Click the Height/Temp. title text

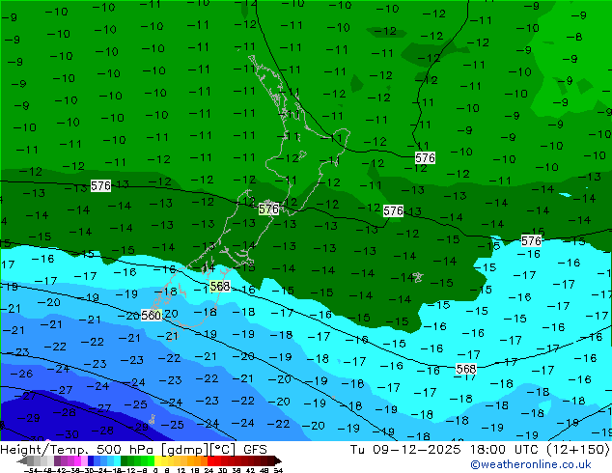[x=44, y=450]
